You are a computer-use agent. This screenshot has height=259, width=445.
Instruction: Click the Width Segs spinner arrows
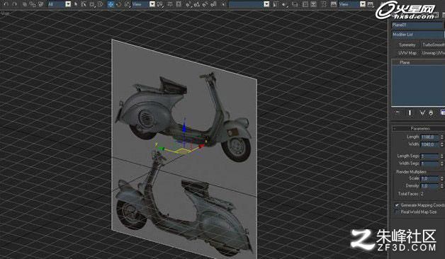tap(442, 163)
